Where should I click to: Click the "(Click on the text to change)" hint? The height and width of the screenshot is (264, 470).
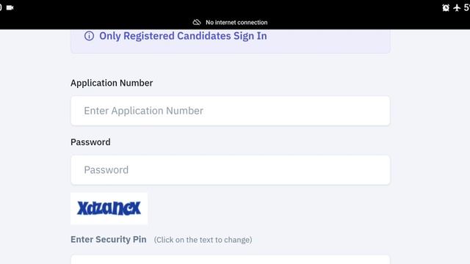click(203, 240)
